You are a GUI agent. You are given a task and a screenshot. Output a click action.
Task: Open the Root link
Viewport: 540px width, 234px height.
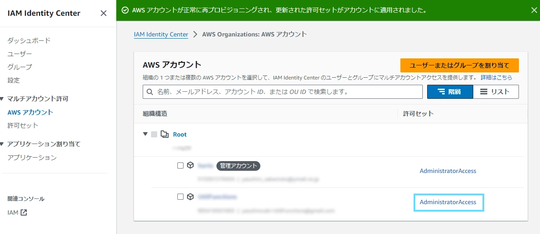point(180,134)
